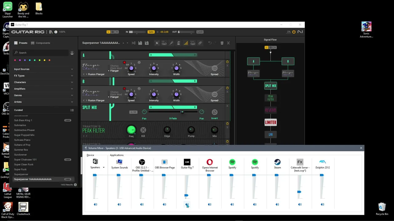394x221 pixels.
Task: Switch to the Components tab
Action: (40, 43)
